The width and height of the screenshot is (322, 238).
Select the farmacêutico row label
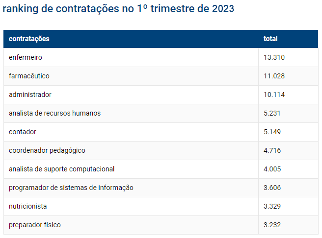pyautogui.click(x=29, y=76)
